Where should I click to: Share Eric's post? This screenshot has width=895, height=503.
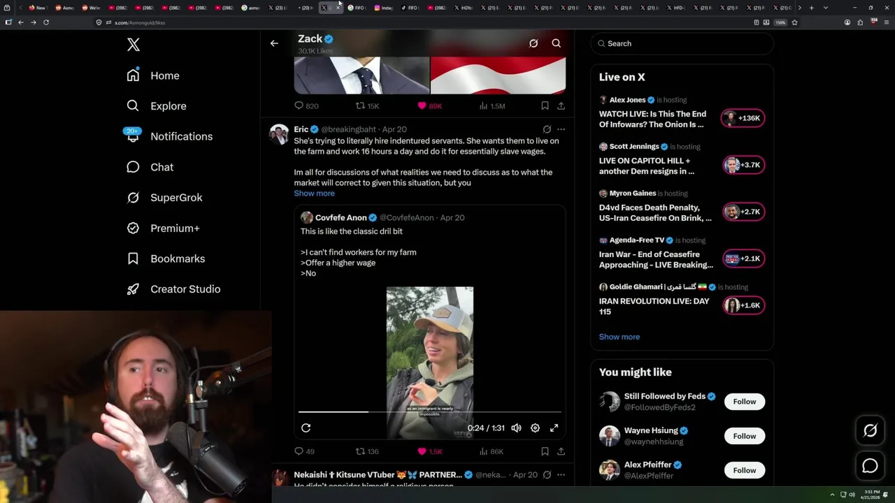point(561,451)
